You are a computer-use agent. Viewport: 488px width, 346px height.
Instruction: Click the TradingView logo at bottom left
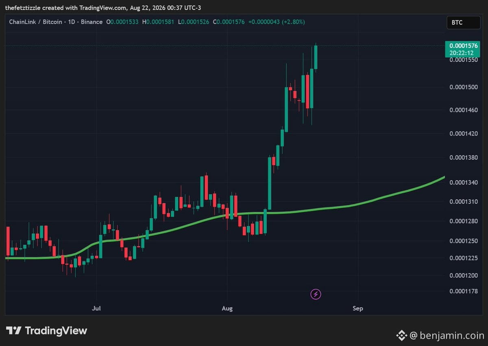[46, 331]
